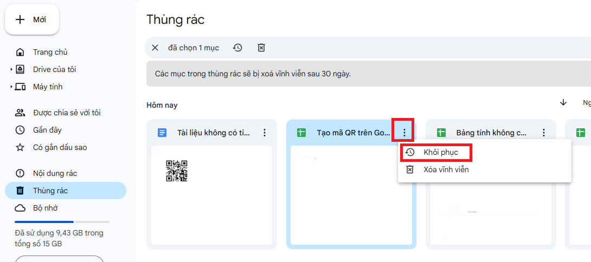Clear selection with the X icon
This screenshot has width=591, height=262.
click(x=155, y=48)
